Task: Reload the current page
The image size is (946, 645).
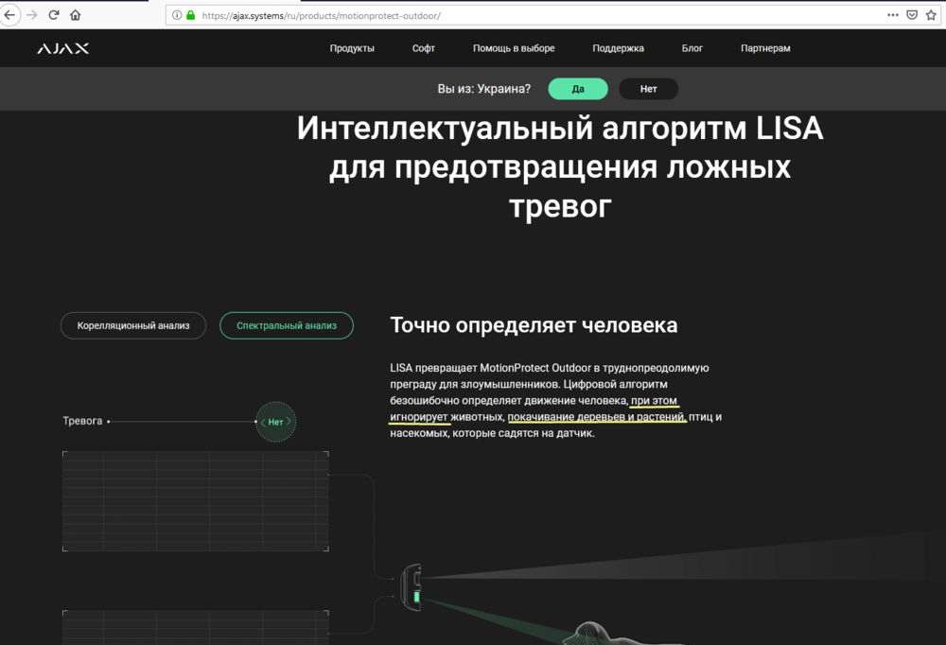Action: pyautogui.click(x=54, y=15)
